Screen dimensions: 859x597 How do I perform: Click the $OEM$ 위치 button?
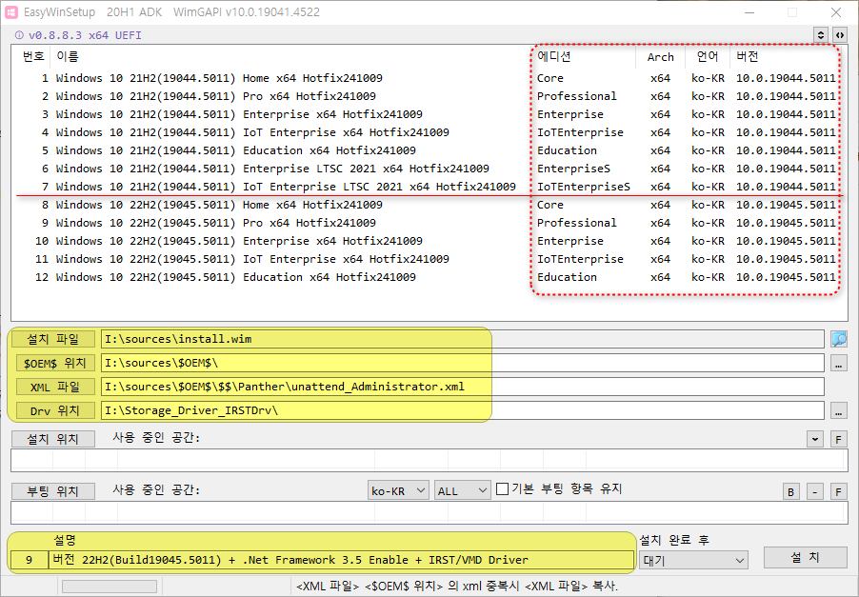pyautogui.click(x=55, y=363)
